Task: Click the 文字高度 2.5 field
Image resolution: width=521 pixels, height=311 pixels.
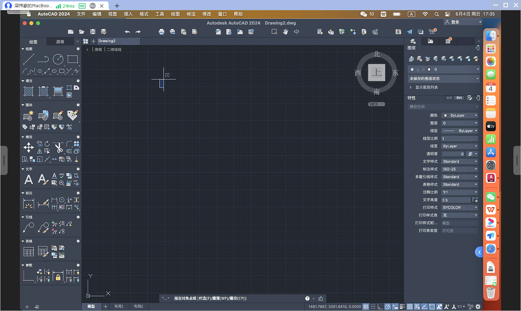Action: point(456,200)
